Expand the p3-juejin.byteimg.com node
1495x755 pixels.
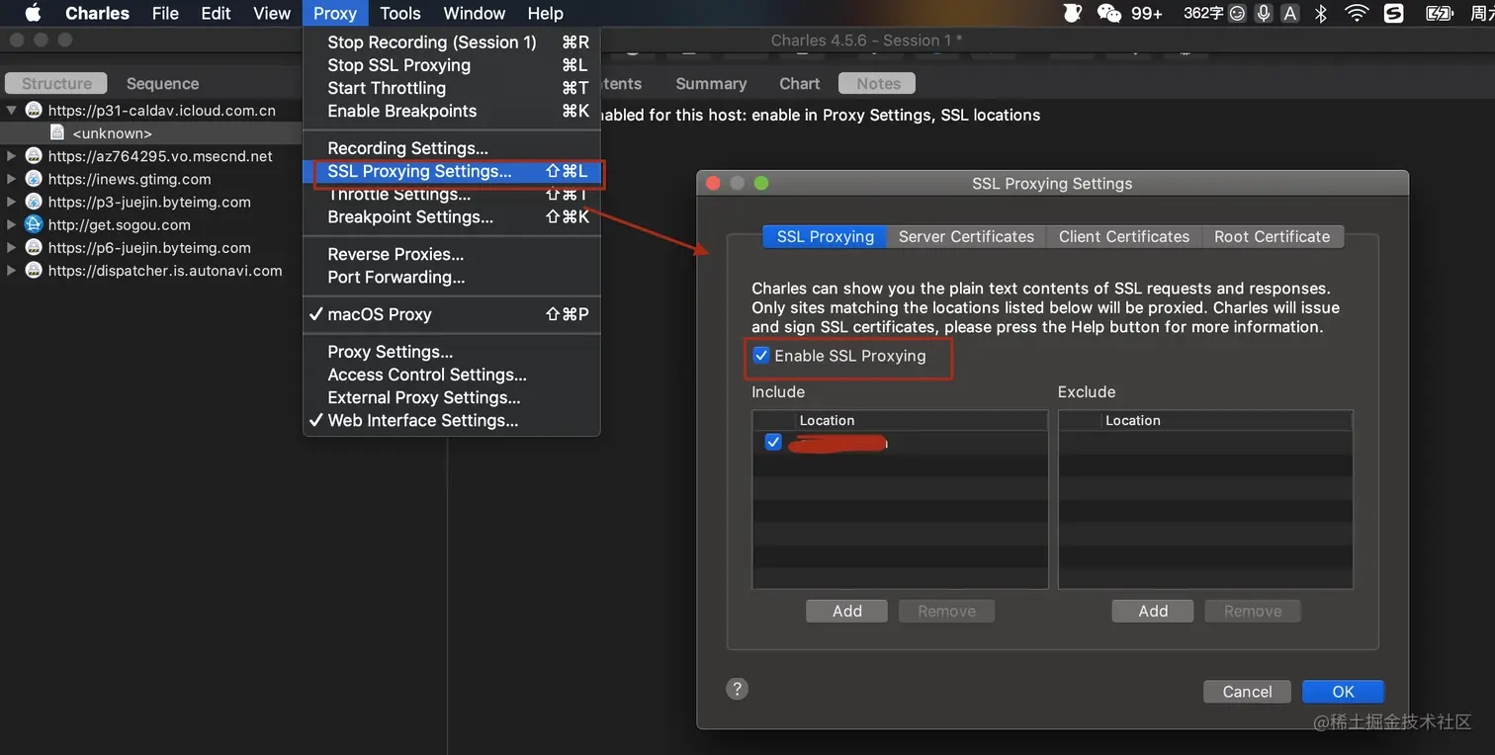tap(12, 202)
